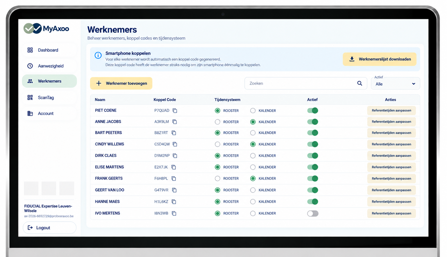Focus the Zoeken search field
Image resolution: width=447 pixels, height=257 pixels.
306,83
